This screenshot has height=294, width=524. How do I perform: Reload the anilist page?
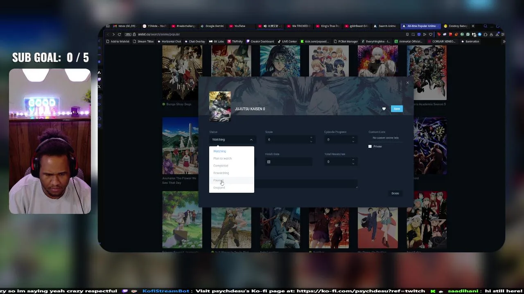click(119, 34)
